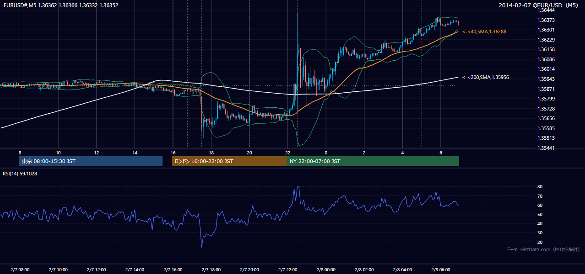Image resolution: width=585 pixels, height=274 pixels.
Task: Click the 2/7 08:00 bottom time label
Action: coord(20,269)
